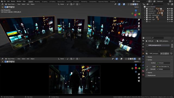Open Object Mode dropdown in top viewport

click(x=11, y=4)
